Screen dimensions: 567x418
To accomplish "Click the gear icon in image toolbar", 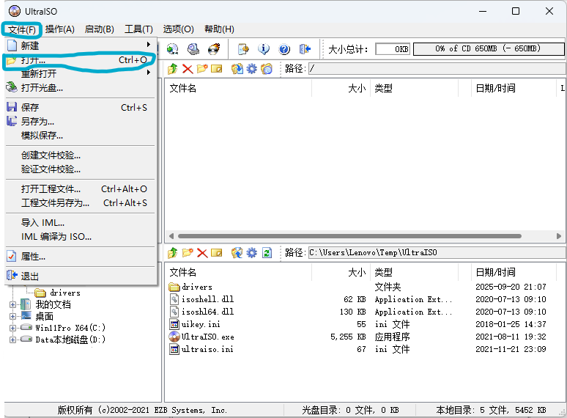I will [252, 69].
